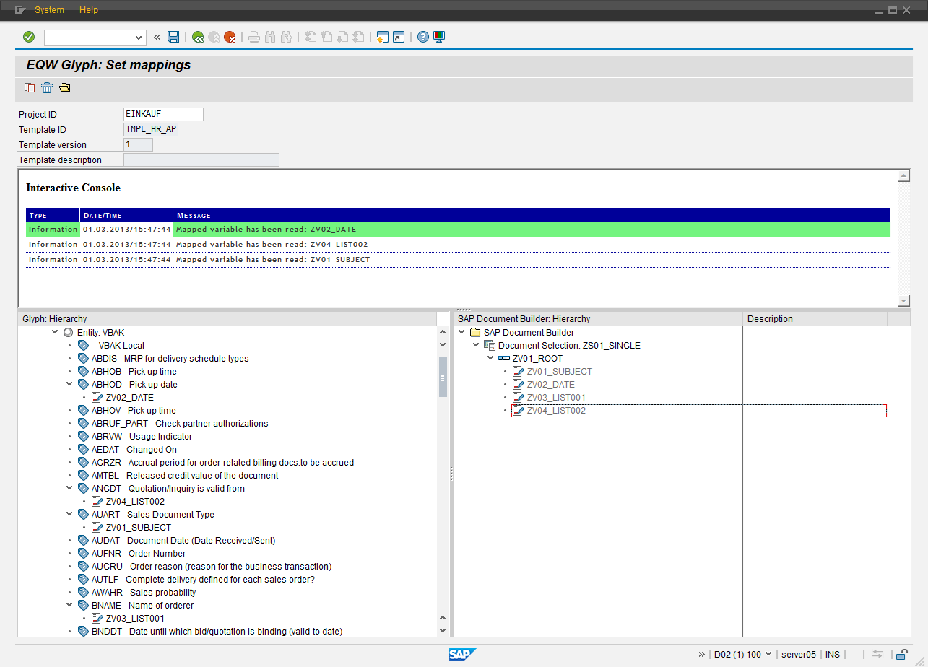Select ZV01_SUBJECT under AUART in Glyph hierarchy
928x667 pixels.
click(x=138, y=527)
